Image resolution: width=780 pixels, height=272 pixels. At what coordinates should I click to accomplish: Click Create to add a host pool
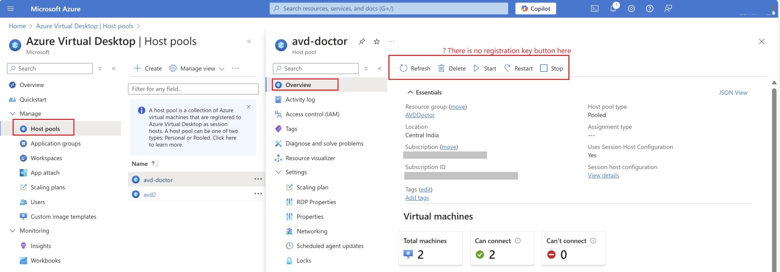148,69
